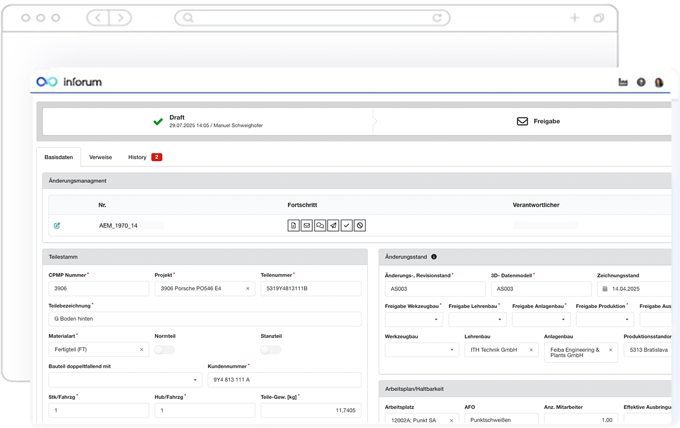Click the info icon next to Änderungsstand
680x428 pixels.
434,256
